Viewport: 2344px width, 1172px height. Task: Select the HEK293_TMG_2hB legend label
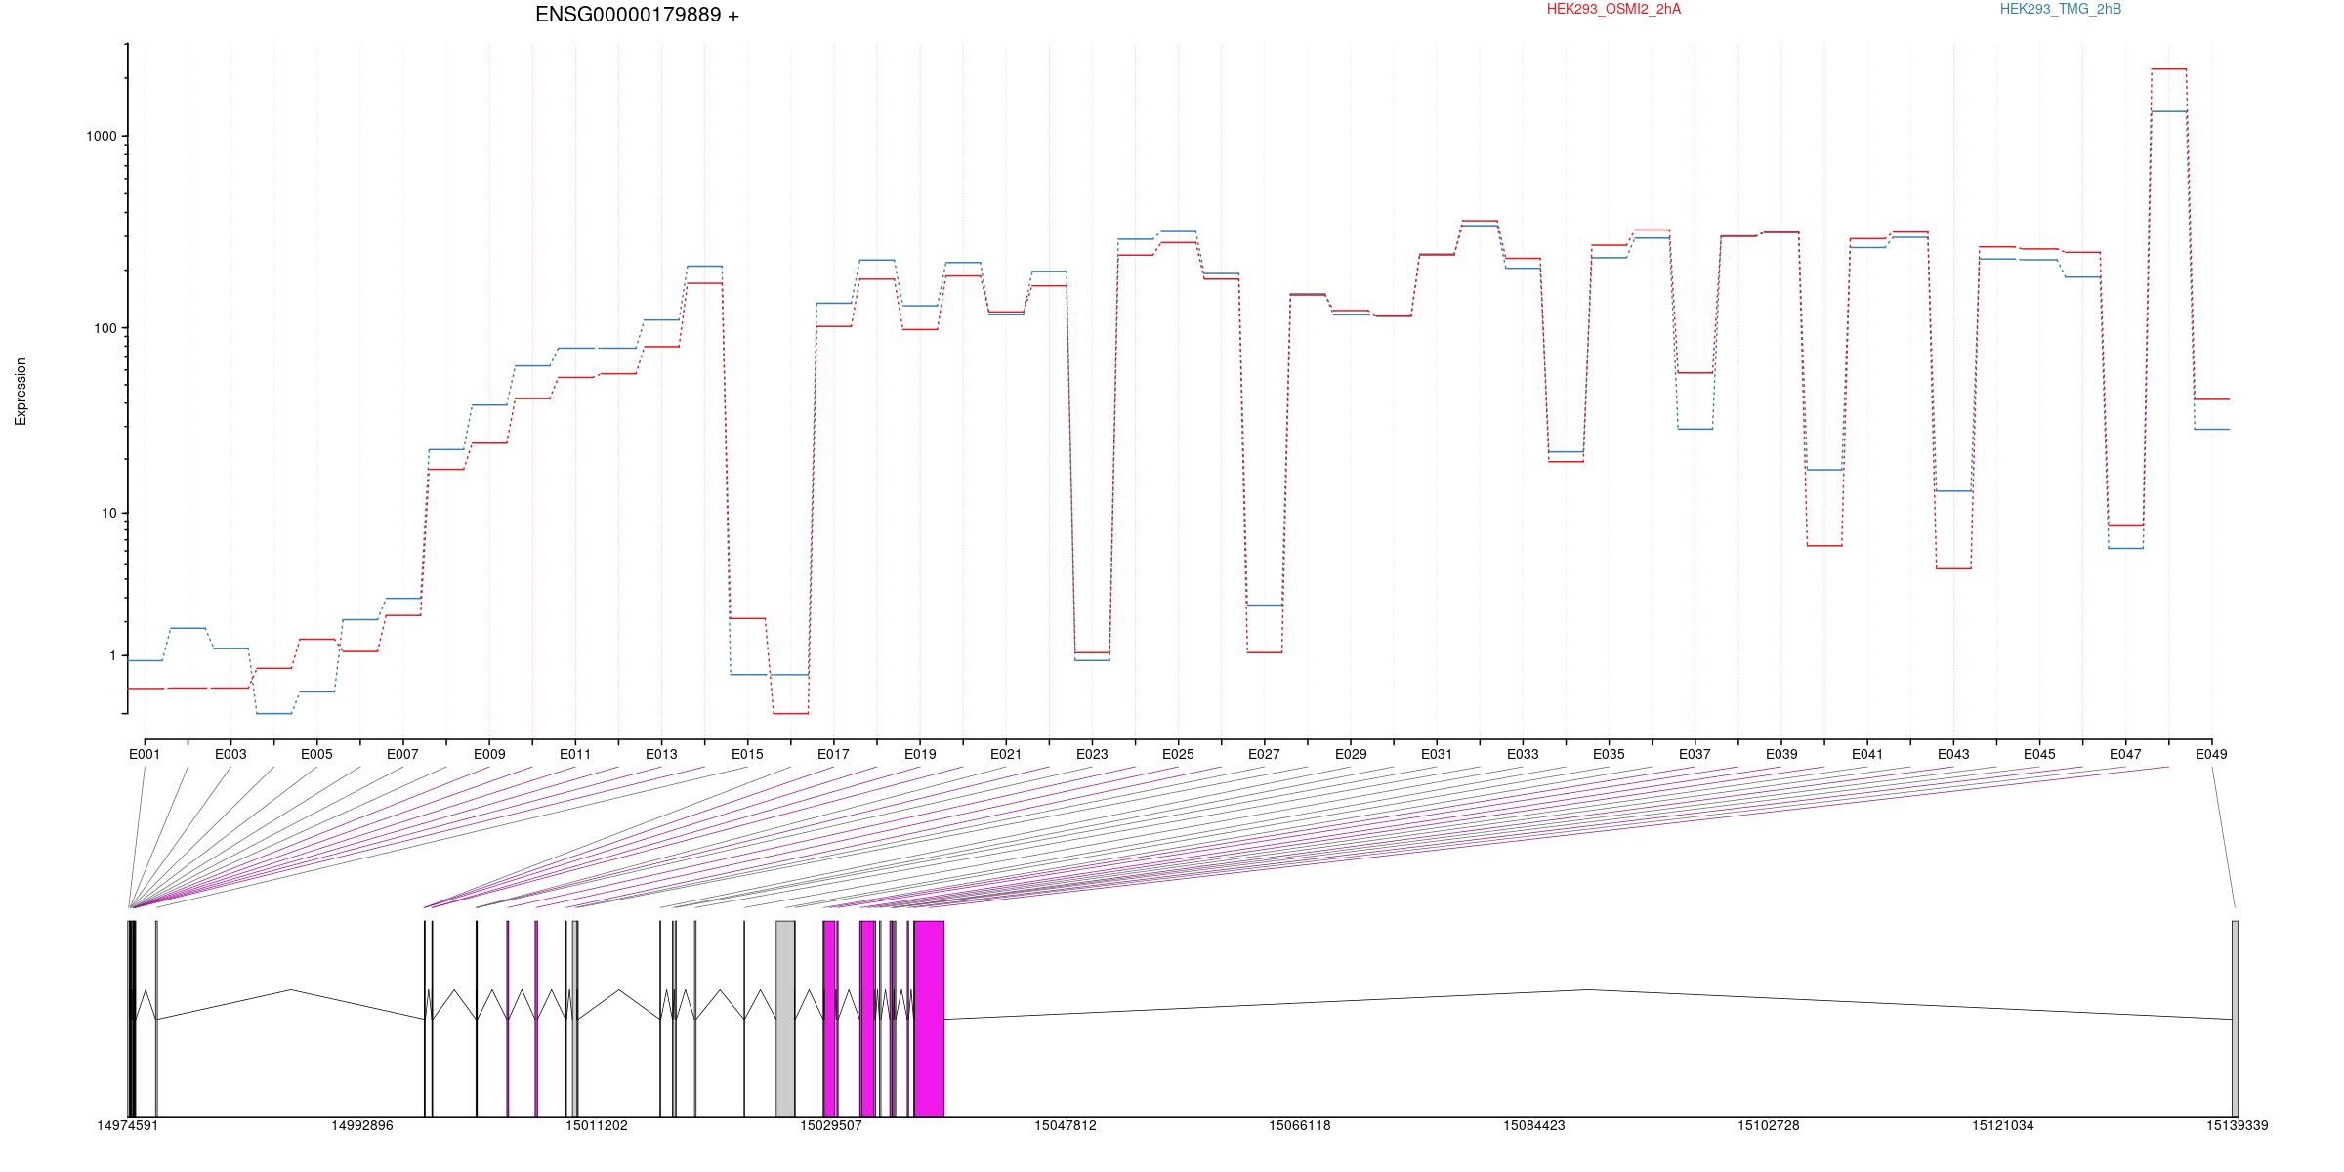coord(2061,9)
